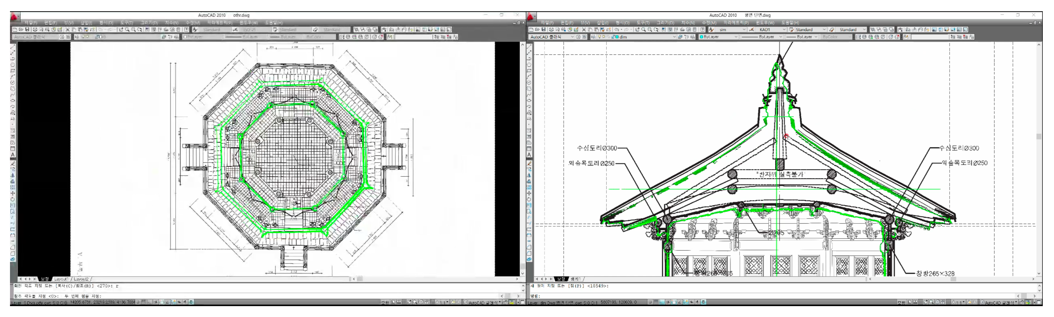Select the Zoom Realtime magnifier in 평면 단면.dwg toolbar
The height and width of the screenshot is (317, 1054).
[644, 30]
